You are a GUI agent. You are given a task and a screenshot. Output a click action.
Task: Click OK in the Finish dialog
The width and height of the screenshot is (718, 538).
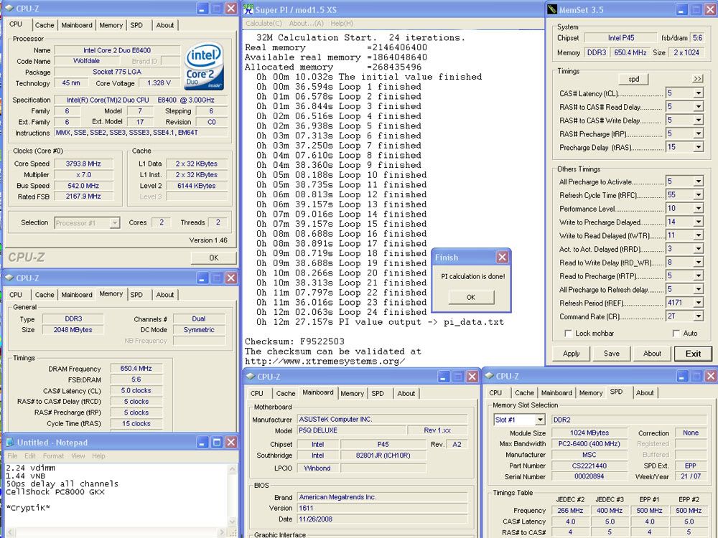click(471, 297)
